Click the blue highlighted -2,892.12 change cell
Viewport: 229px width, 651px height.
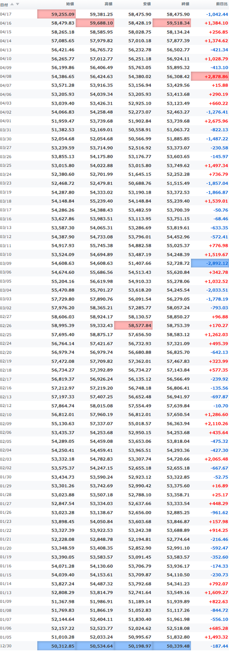pos(210,263)
